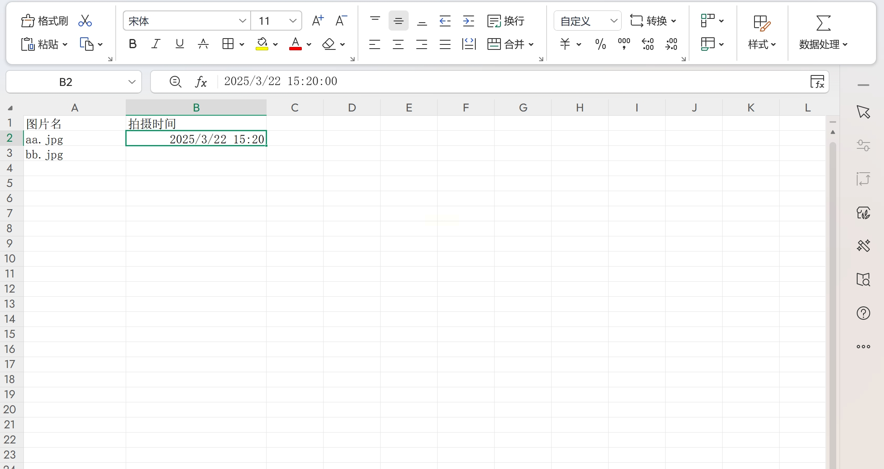884x469 pixels.
Task: Expand the font name 宋体 dropdown
Action: click(x=242, y=21)
